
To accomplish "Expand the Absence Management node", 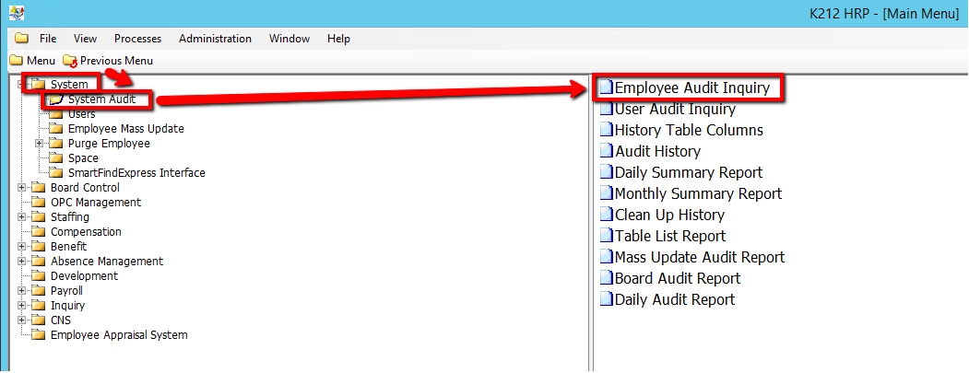I will [x=21, y=262].
